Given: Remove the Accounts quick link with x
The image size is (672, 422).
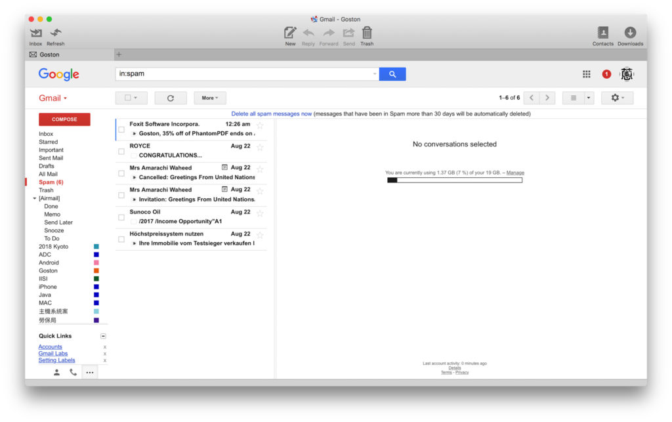Looking at the screenshot, I should pos(104,347).
